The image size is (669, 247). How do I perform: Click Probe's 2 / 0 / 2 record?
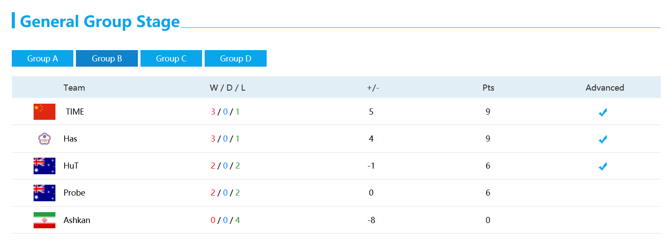click(225, 193)
